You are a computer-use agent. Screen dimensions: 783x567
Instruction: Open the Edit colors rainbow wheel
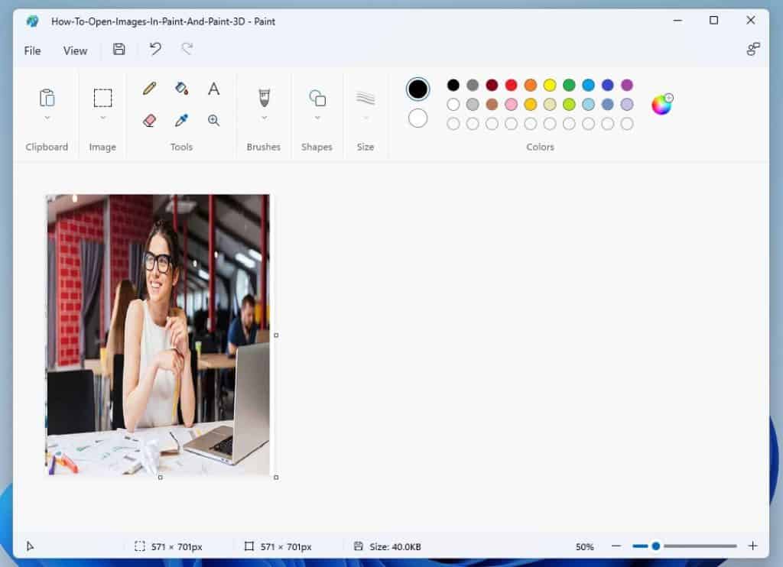662,105
